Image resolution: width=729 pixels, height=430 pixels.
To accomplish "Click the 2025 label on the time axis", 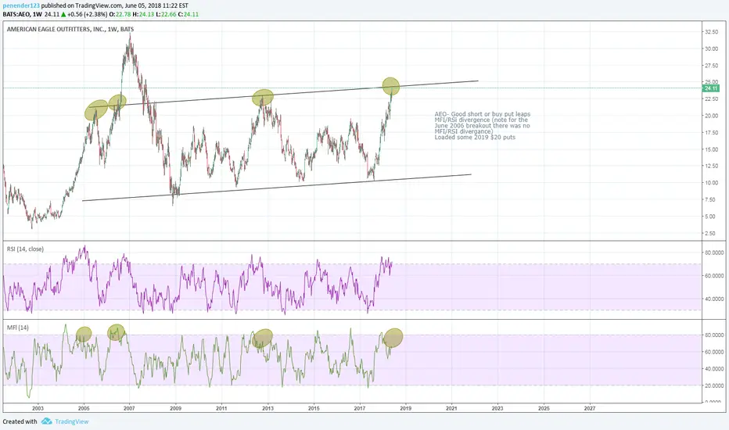I will coord(544,408).
